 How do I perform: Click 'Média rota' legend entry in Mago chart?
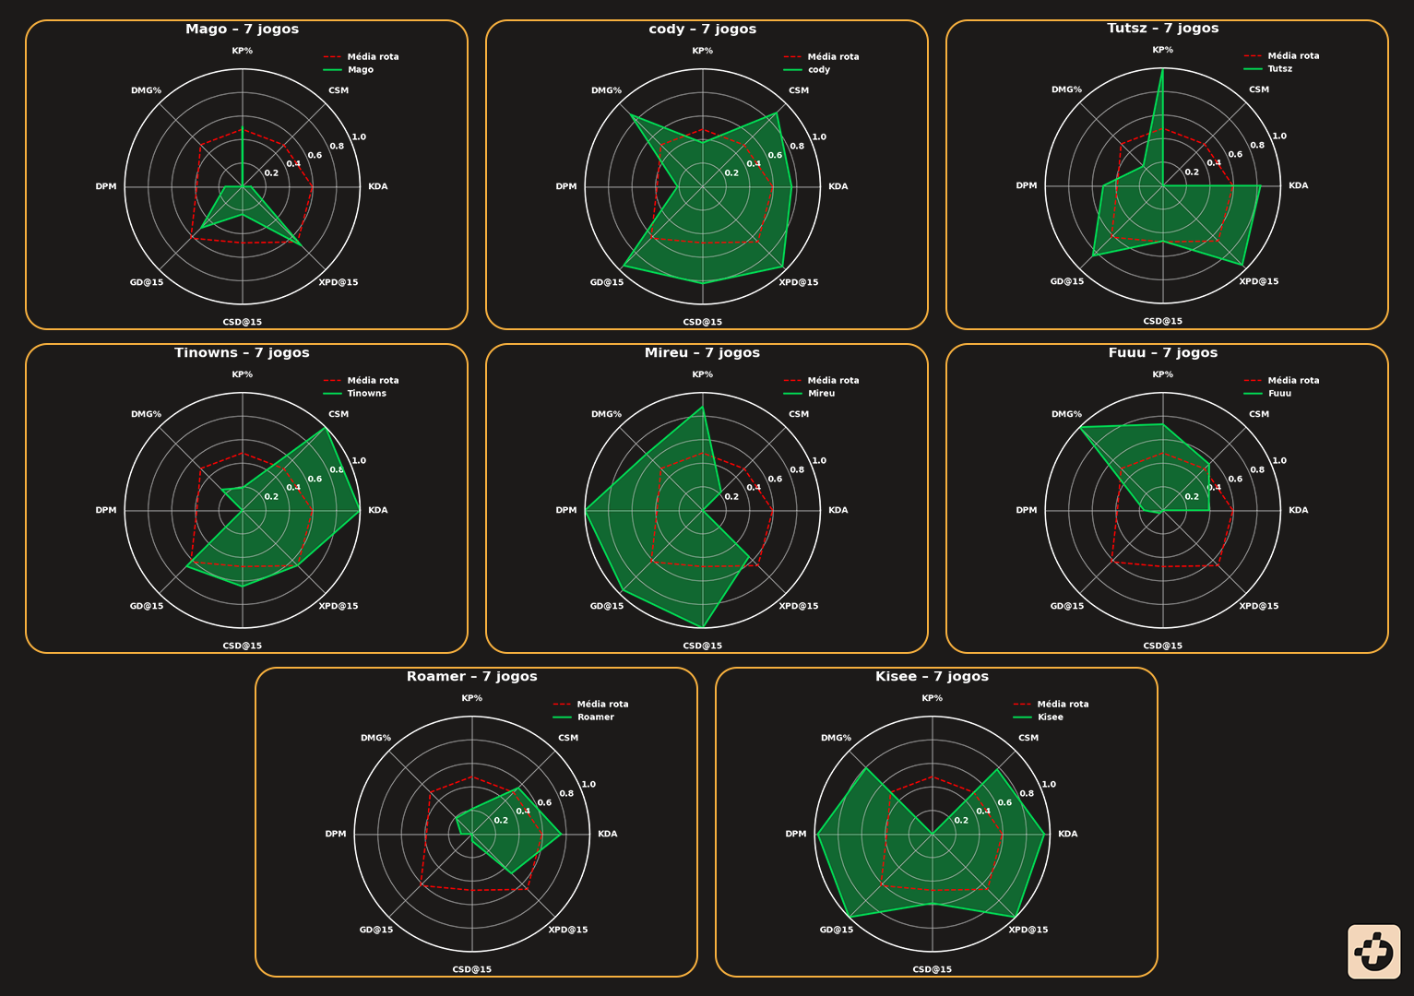[x=373, y=57]
